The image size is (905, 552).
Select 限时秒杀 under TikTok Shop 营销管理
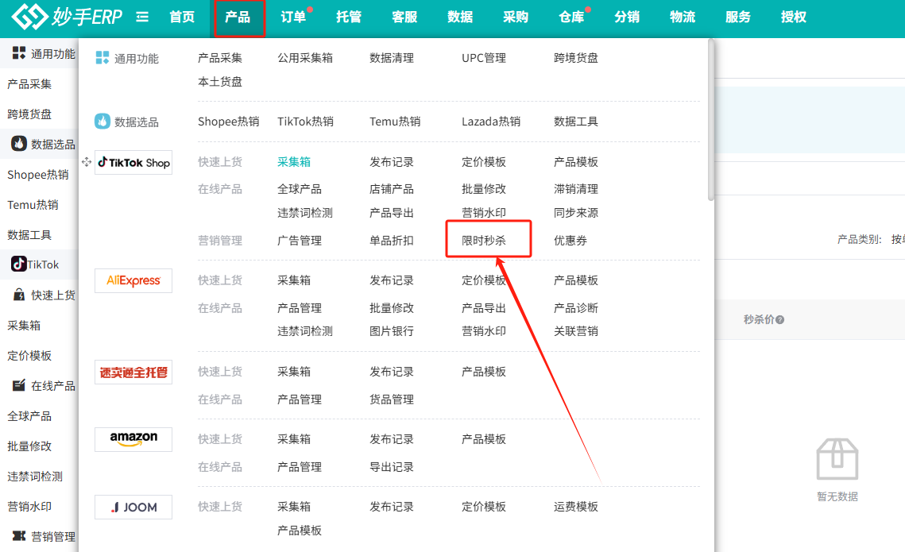click(484, 241)
